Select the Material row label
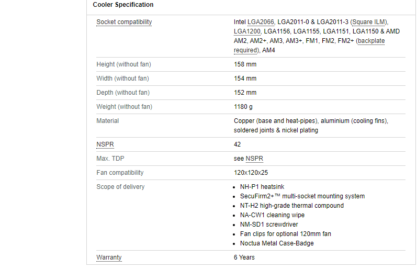This screenshot has width=417, height=269. point(107,121)
